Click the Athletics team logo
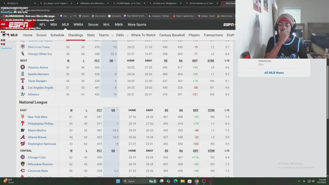Viewport: 329px width, 185px height. [x=23, y=94]
